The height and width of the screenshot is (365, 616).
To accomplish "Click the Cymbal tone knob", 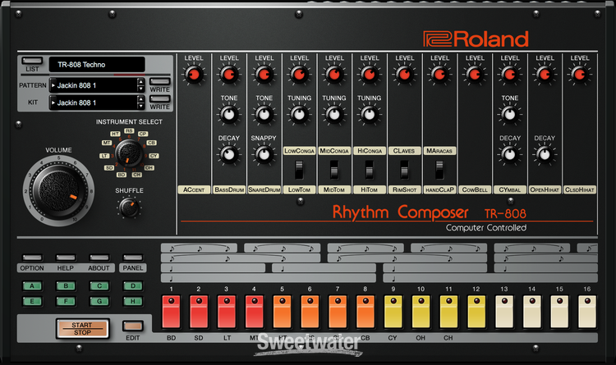I will coord(510,114).
